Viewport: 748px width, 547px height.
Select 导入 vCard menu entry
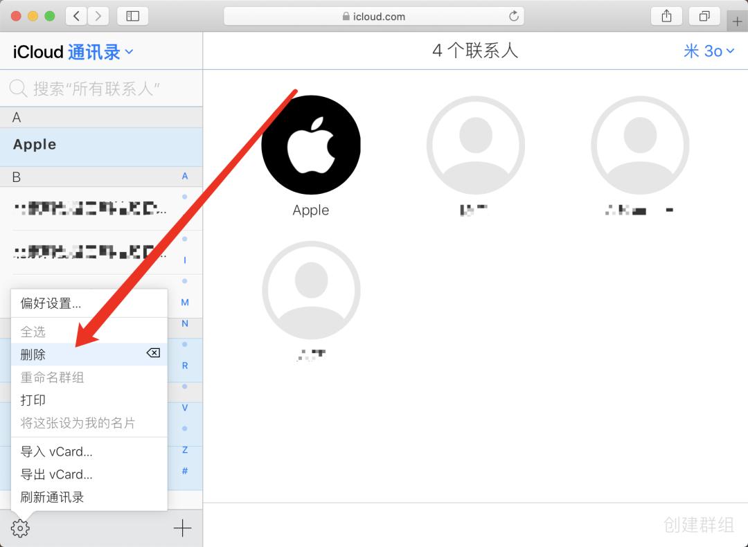pyautogui.click(x=56, y=451)
